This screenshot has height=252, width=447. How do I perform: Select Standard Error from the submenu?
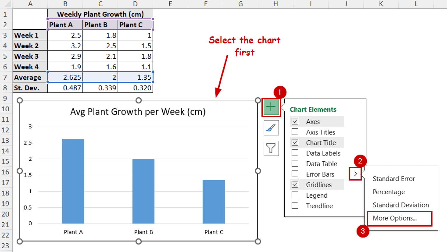(393, 178)
